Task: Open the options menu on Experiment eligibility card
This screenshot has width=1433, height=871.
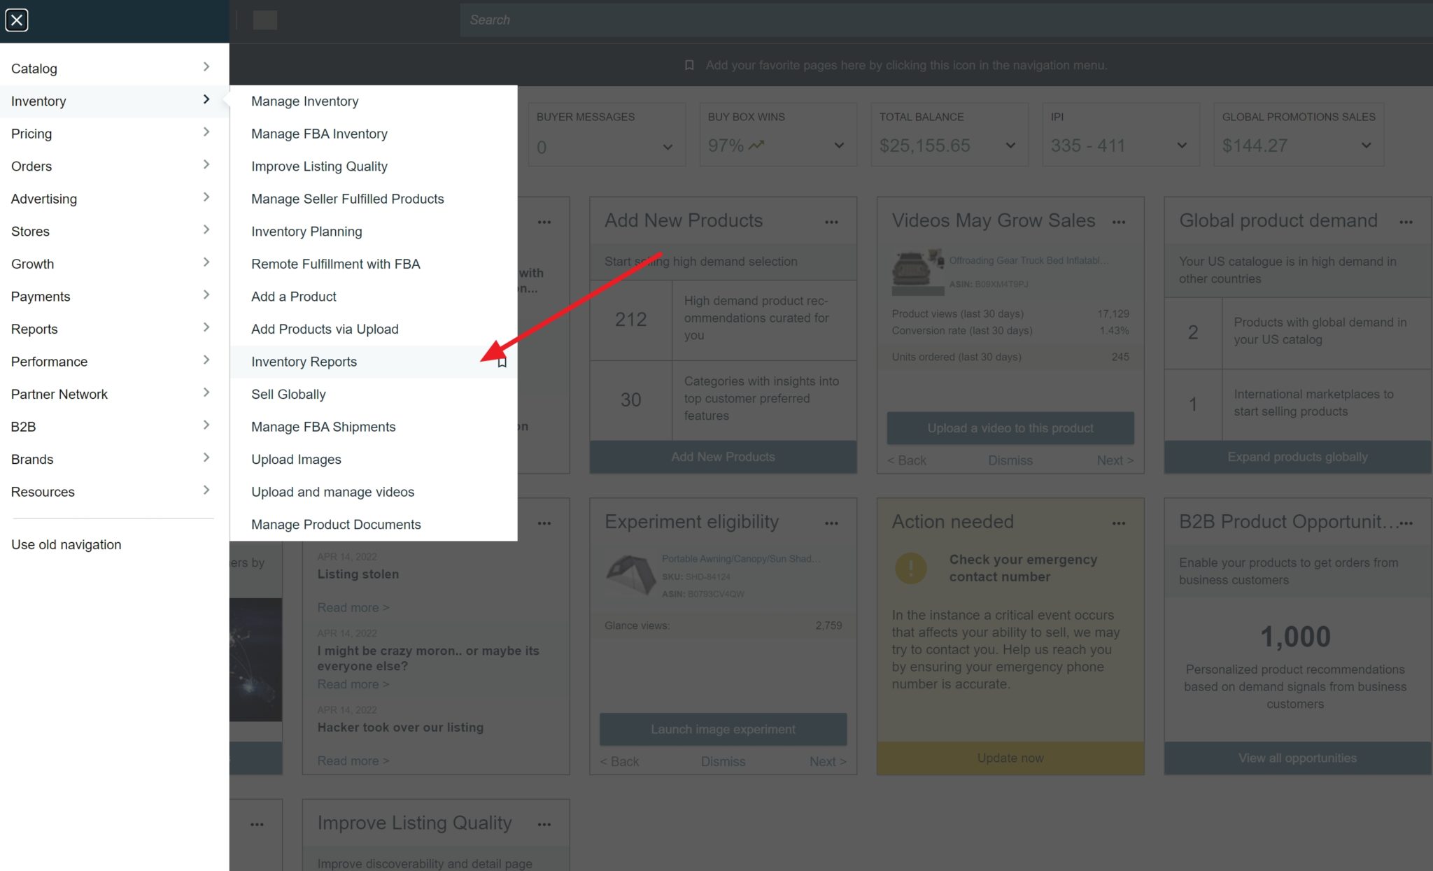Action: click(x=831, y=523)
